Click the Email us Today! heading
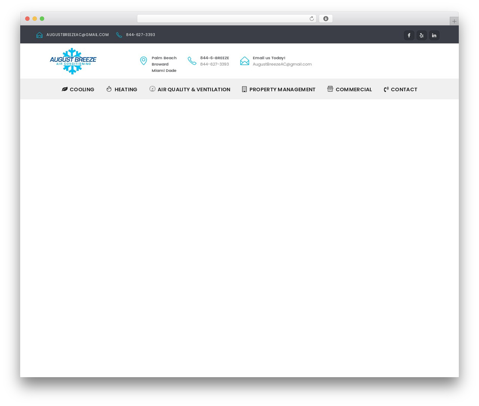Screen dimensions: 479x406 (x=269, y=58)
